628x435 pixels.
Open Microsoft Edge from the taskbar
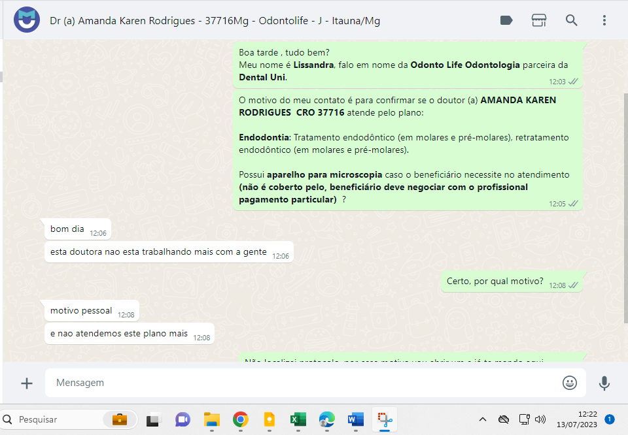(x=327, y=419)
